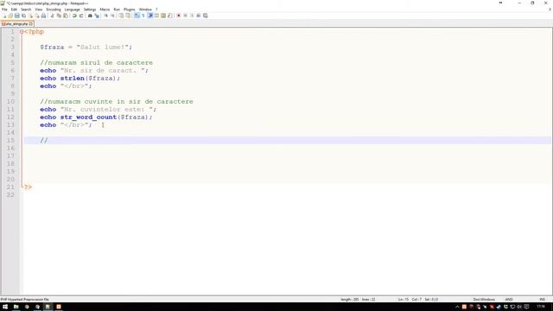This screenshot has height=311, width=553.
Task: Click the comment '//numaram sirul de caractere'
Action: (x=96, y=63)
